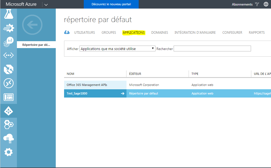Click Microsoft Corporation publisher cell
The height and width of the screenshot is (168, 271).
point(144,85)
